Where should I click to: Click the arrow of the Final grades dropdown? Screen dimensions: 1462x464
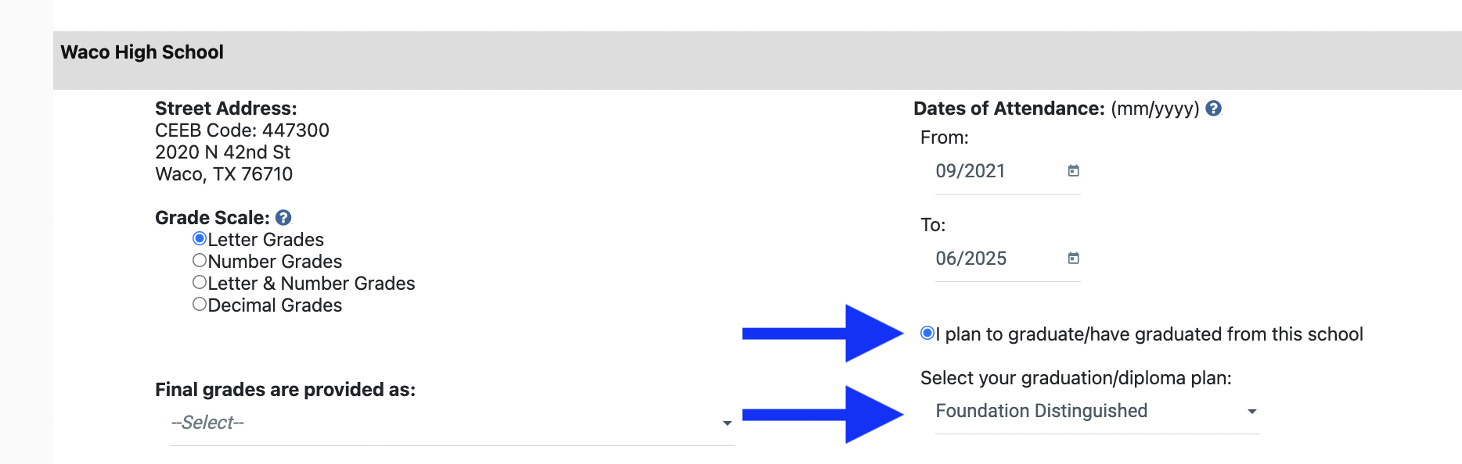click(x=727, y=423)
